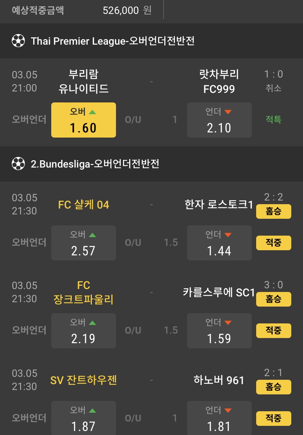The image size is (303, 435).
Task: Select 언더 1.44 for 한자 로스토크 match
Action: pyautogui.click(x=219, y=243)
